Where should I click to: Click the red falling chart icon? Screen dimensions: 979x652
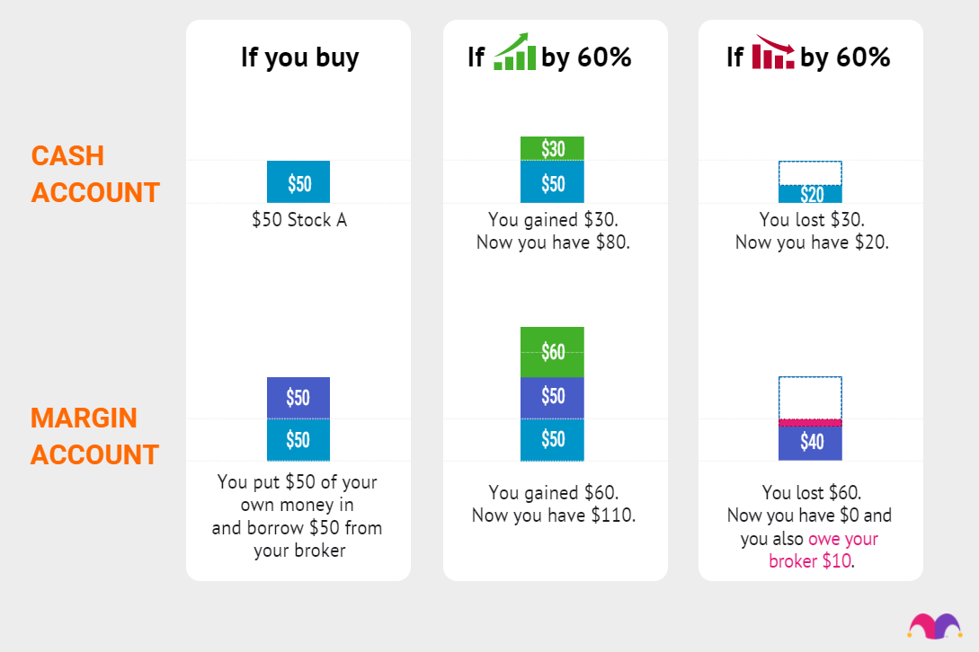[x=774, y=52]
